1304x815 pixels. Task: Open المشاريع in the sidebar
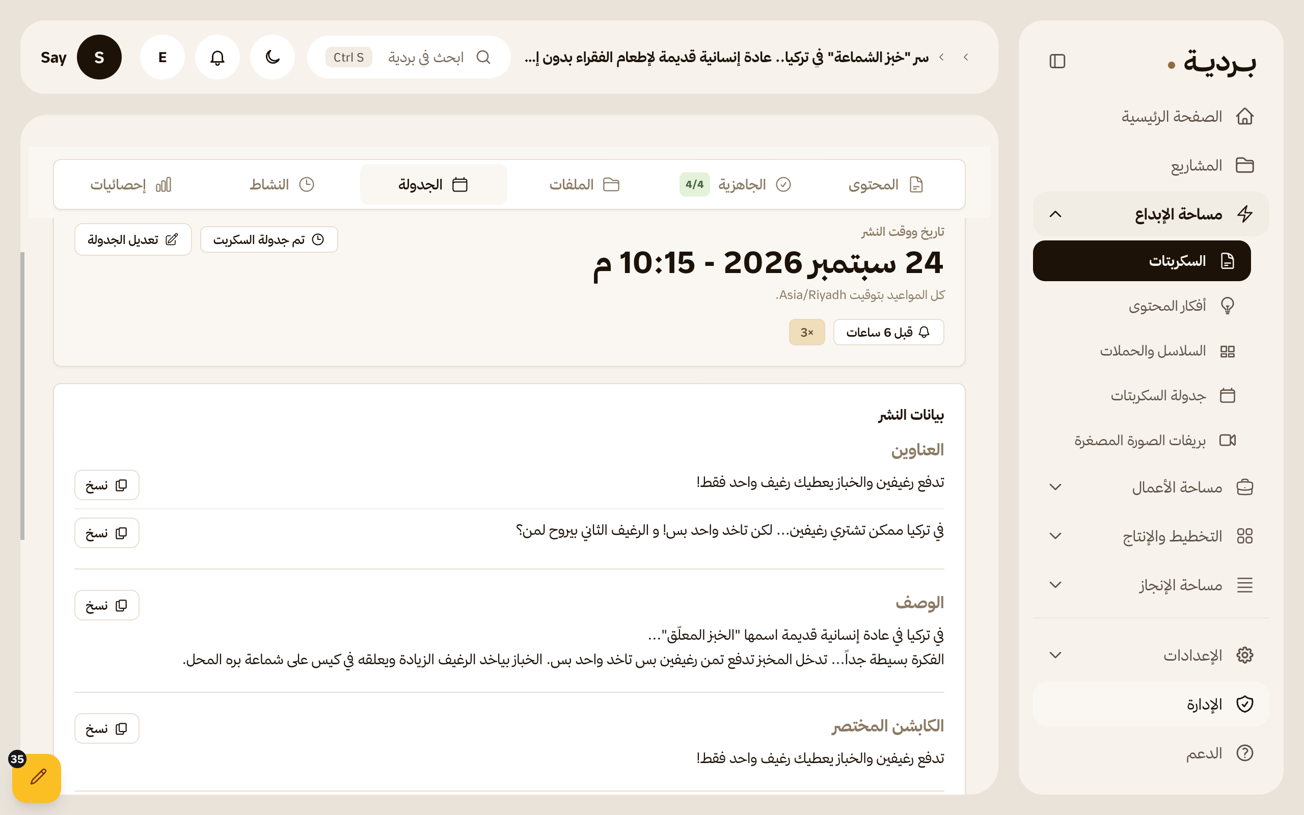click(1151, 165)
